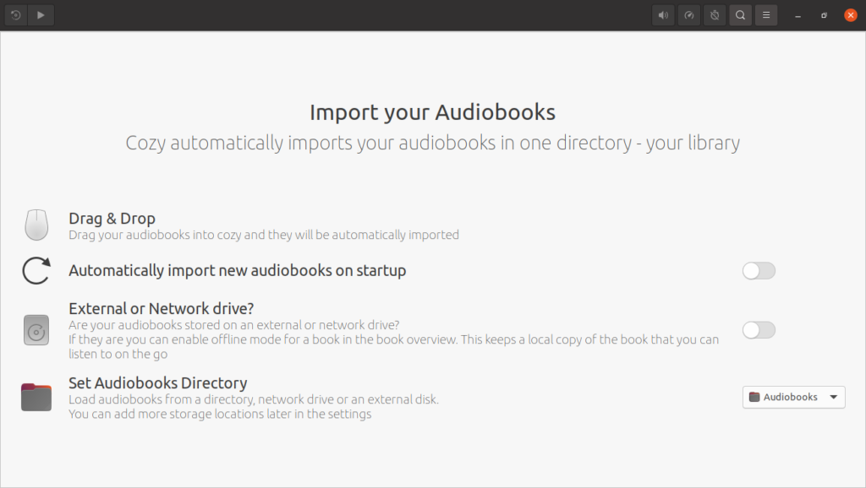Click the external drive disk icon
The image size is (866, 488).
click(x=36, y=330)
